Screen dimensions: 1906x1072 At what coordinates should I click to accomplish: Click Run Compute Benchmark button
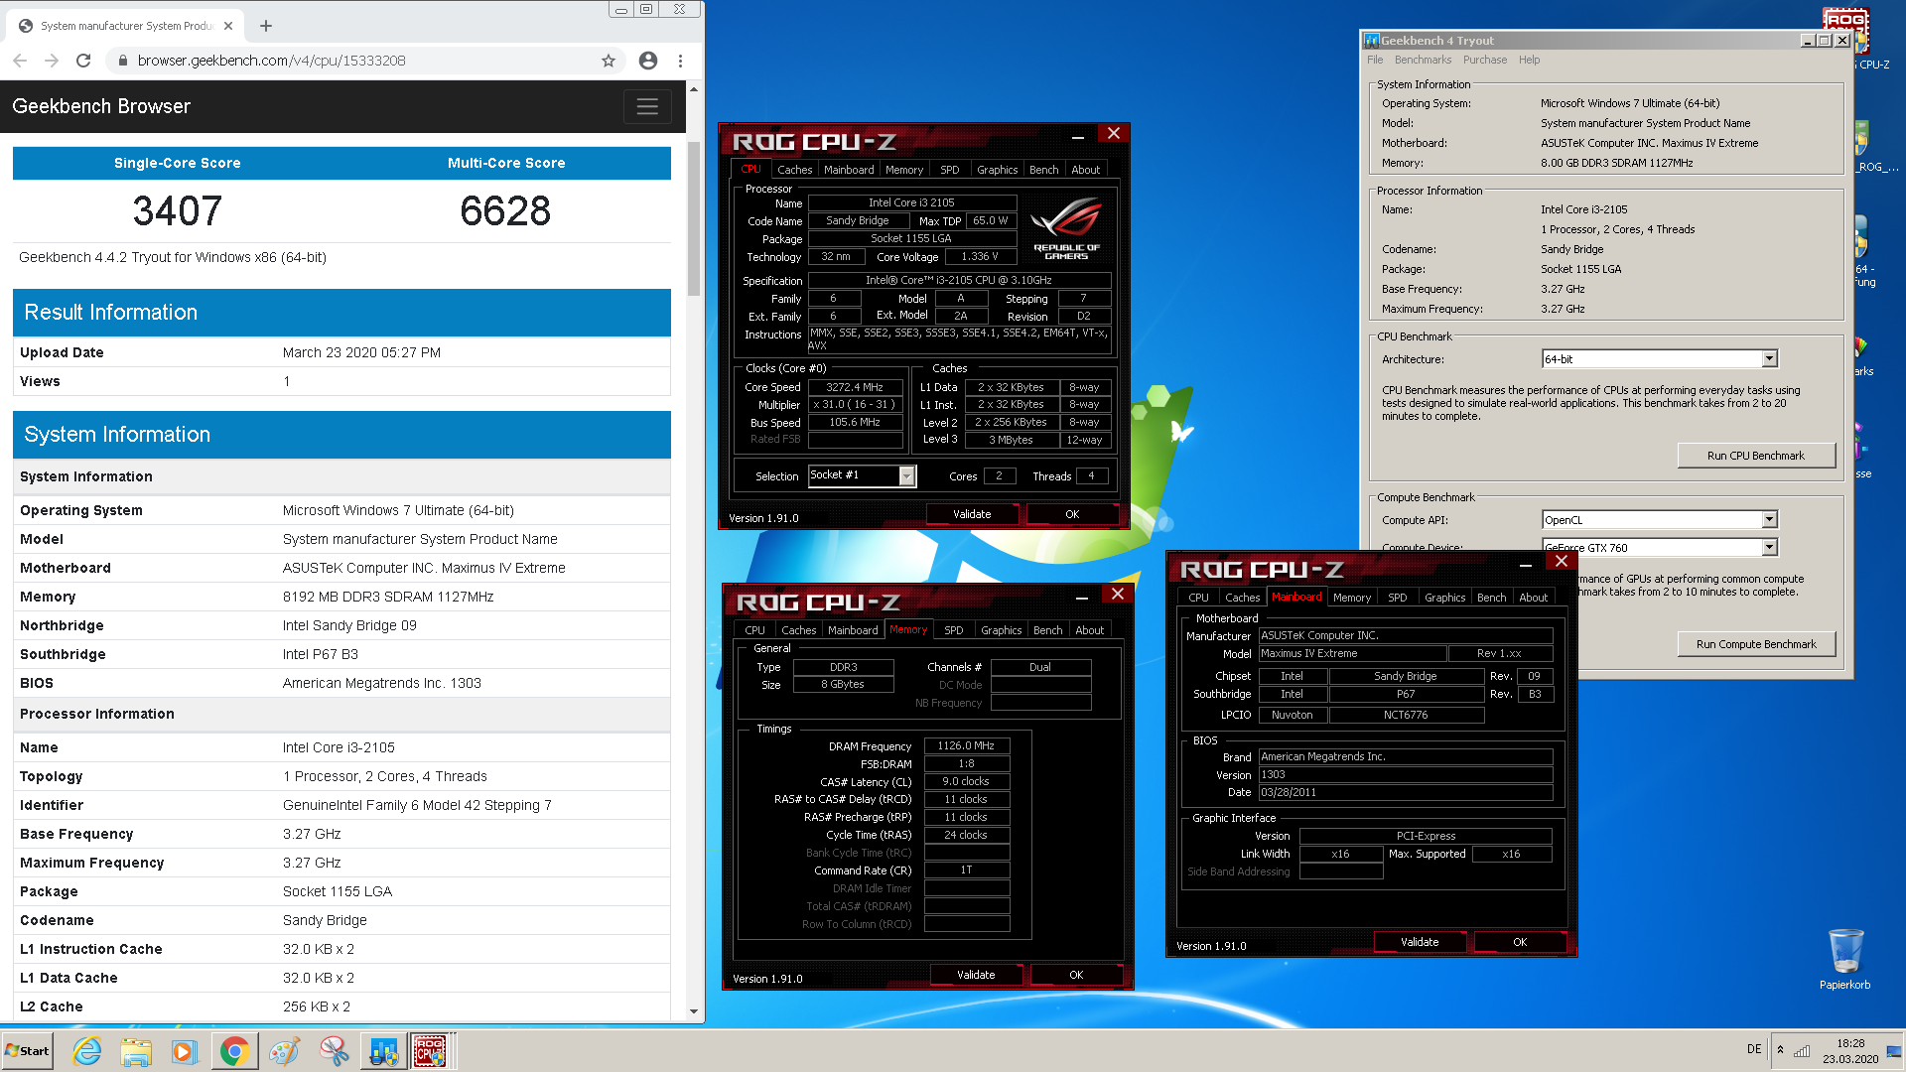click(x=1755, y=644)
